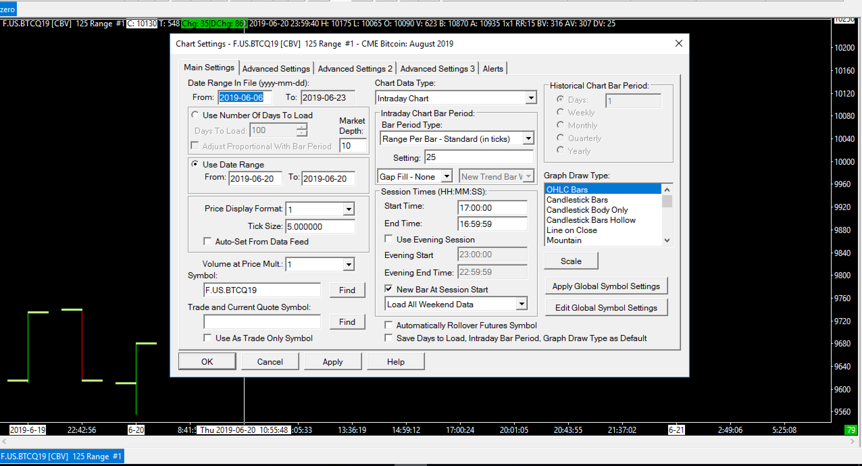
Task: Click the Apply button
Action: (x=332, y=362)
